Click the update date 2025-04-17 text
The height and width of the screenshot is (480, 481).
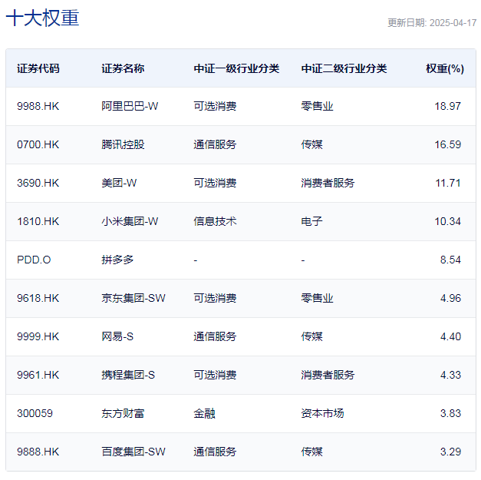pos(453,23)
